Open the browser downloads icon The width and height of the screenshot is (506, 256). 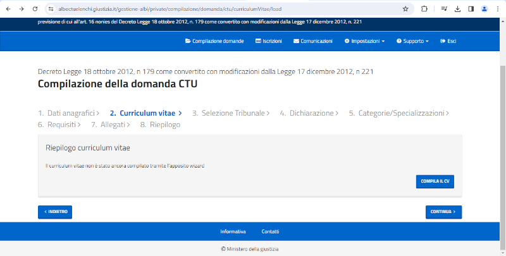(x=457, y=9)
